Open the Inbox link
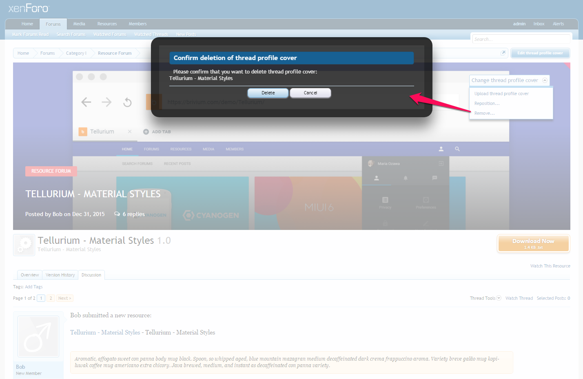Viewport: 583px width, 379px height. (539, 24)
